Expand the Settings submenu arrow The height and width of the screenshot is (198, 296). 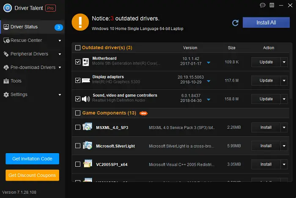tap(60, 95)
